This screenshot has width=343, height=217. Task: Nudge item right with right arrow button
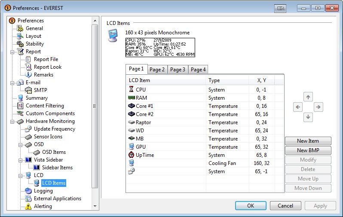pyautogui.click(x=318, y=107)
